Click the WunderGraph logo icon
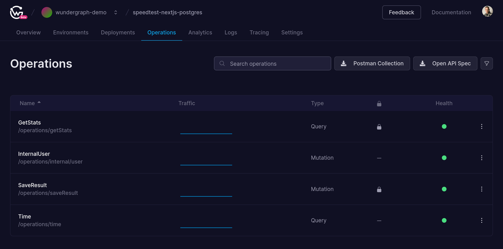Screen dimensions: 503x249 click(x=17, y=12)
